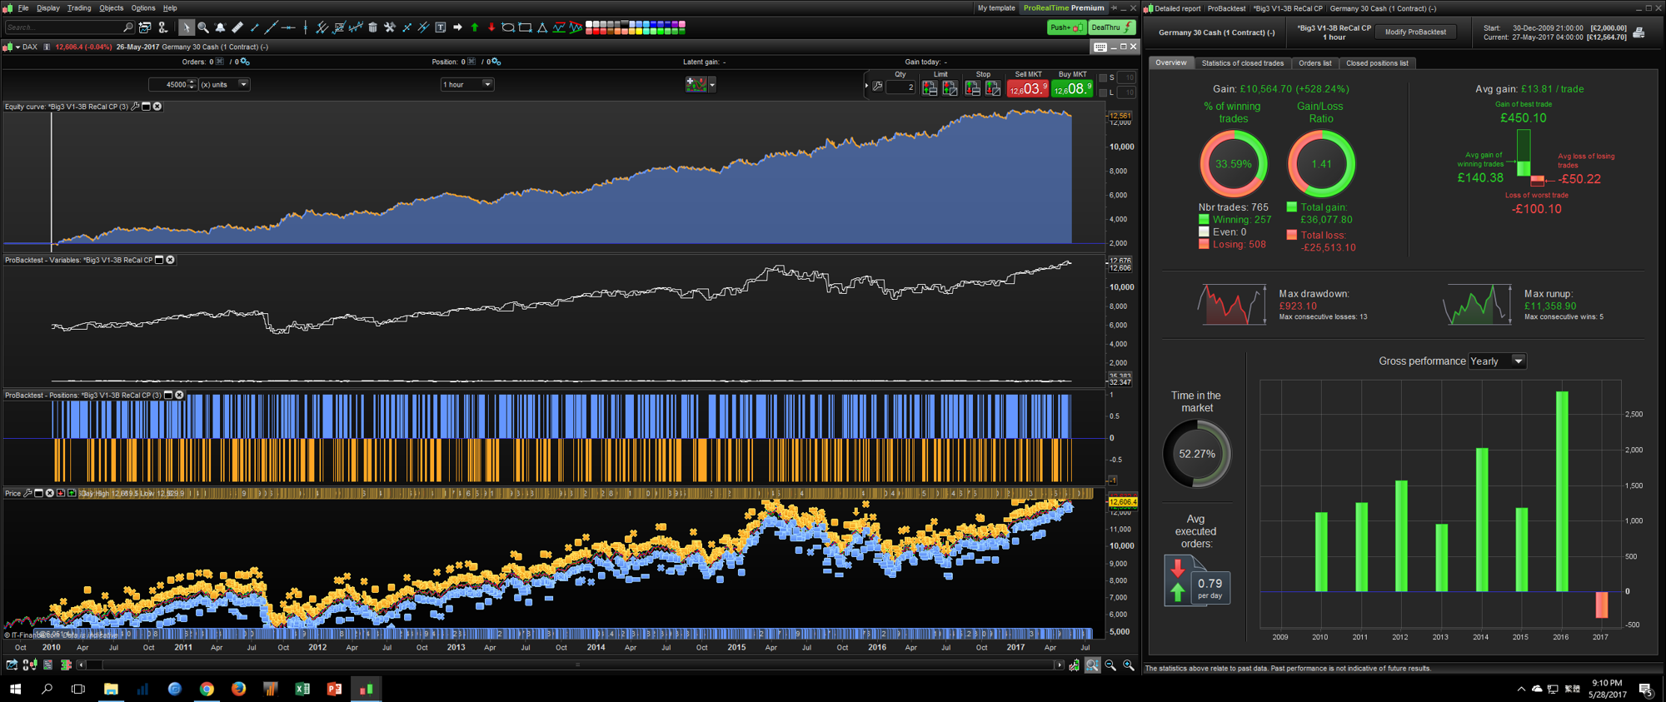The image size is (1666, 702).
Task: Print the detailed report using the printer icon
Action: pyautogui.click(x=1639, y=33)
